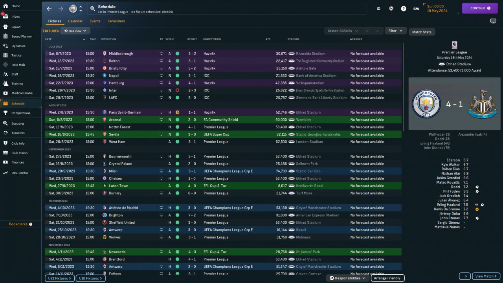This screenshot has height=283, width=503.
Task: Expand the Sas view dropdown
Action: click(x=75, y=31)
